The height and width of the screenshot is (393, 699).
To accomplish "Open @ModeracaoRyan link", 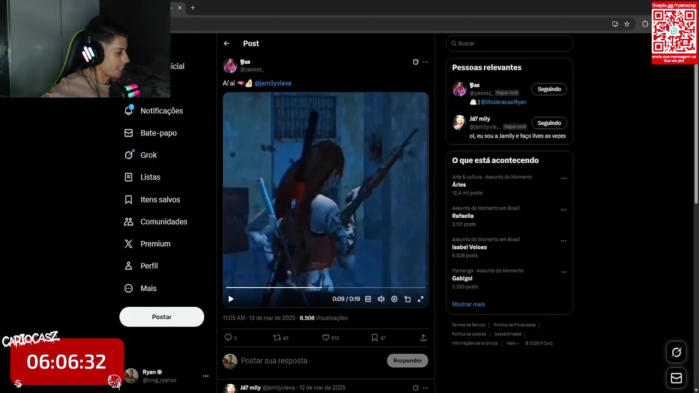I will [x=503, y=102].
